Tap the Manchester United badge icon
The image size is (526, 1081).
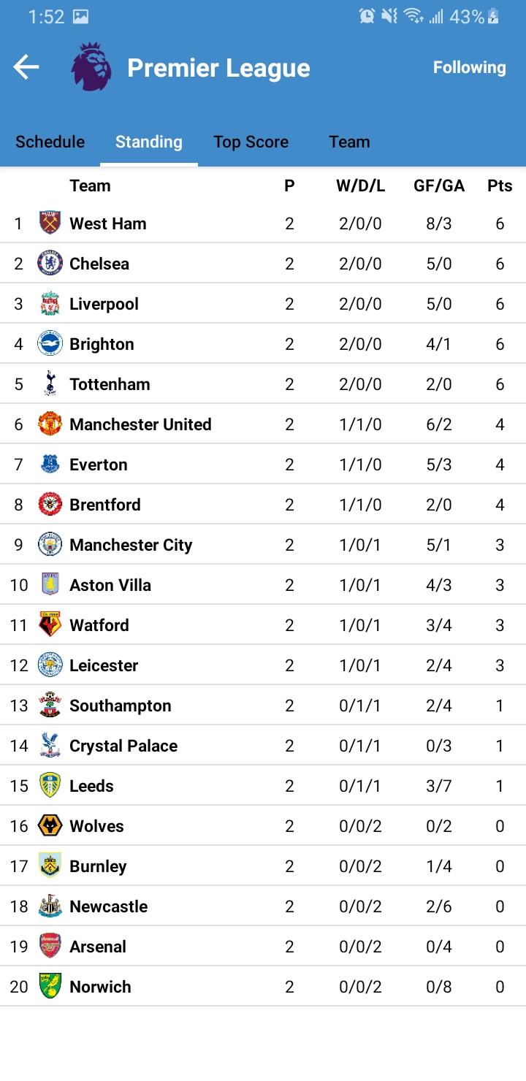pyautogui.click(x=50, y=424)
